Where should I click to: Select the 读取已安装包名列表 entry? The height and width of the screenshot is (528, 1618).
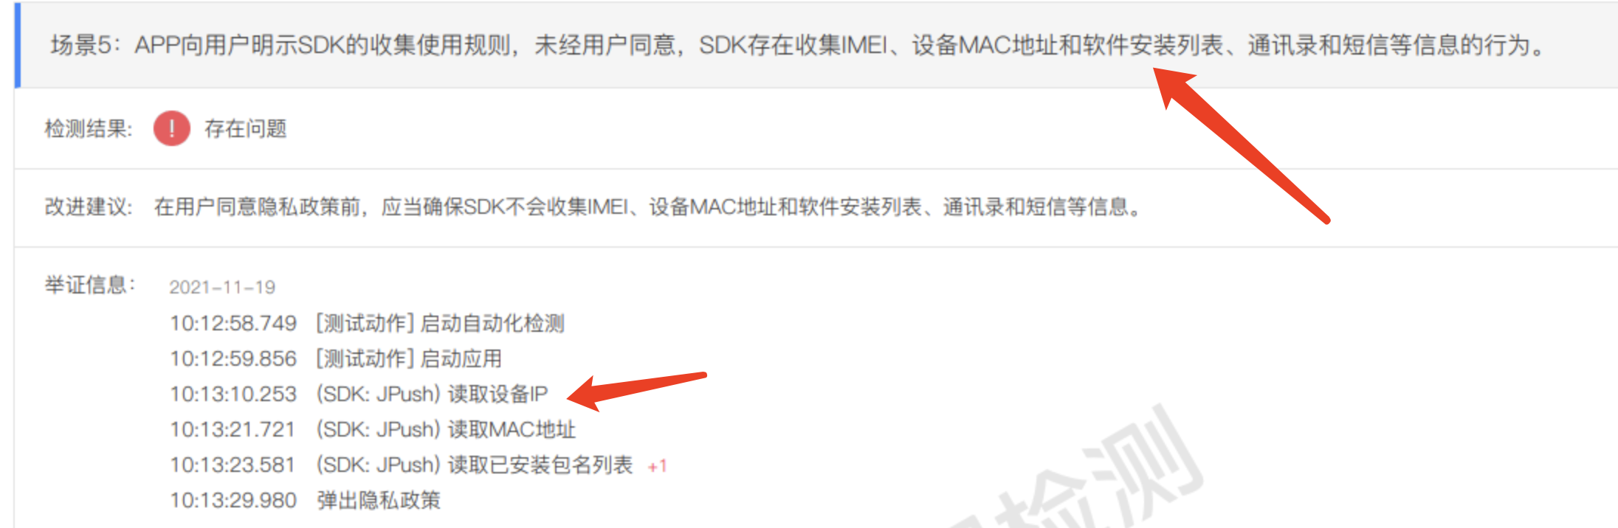click(402, 465)
